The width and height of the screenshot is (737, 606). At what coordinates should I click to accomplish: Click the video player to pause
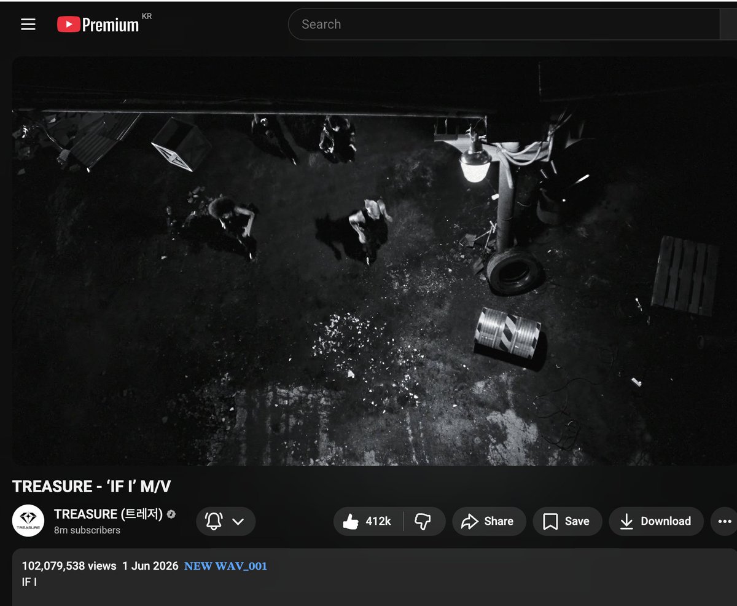(375, 261)
